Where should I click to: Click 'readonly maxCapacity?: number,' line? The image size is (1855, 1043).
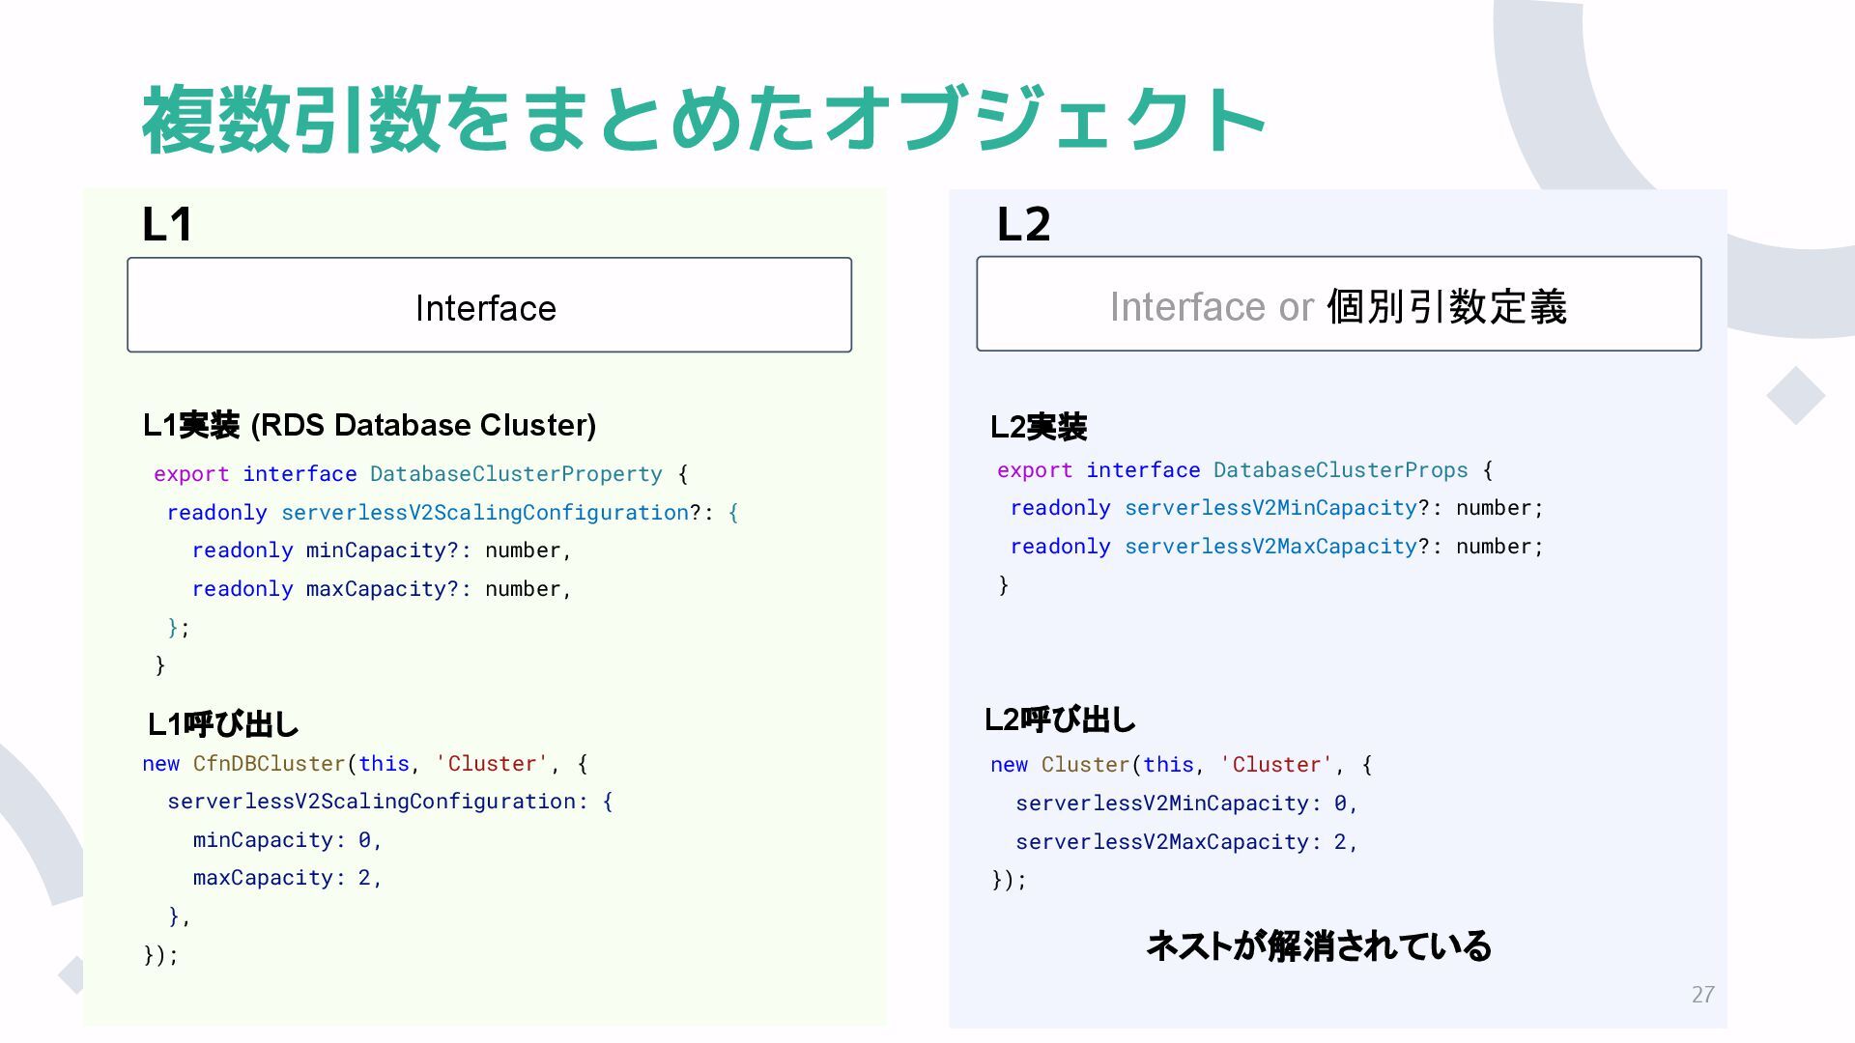tap(382, 589)
